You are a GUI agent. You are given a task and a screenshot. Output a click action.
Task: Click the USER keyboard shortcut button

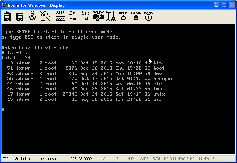coord(60,16)
